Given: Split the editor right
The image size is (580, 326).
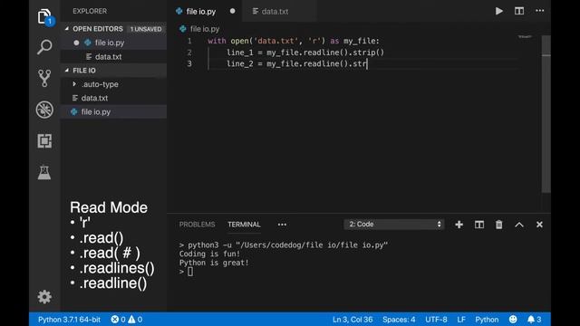Looking at the screenshot, I should pos(519,11).
